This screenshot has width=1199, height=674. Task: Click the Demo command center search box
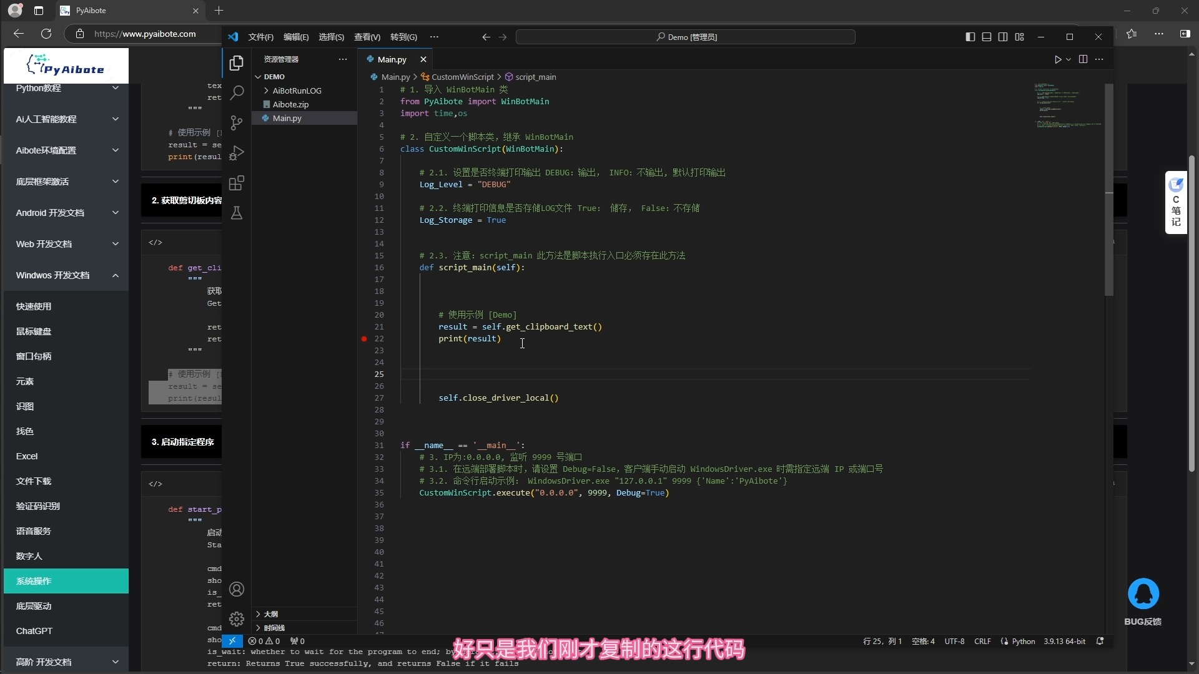click(x=686, y=37)
